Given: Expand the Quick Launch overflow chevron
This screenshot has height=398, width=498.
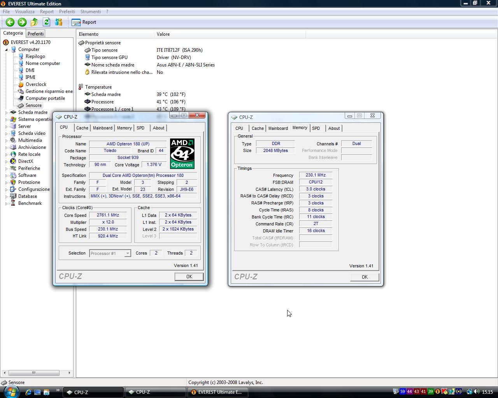Looking at the screenshot, I should coord(58,390).
